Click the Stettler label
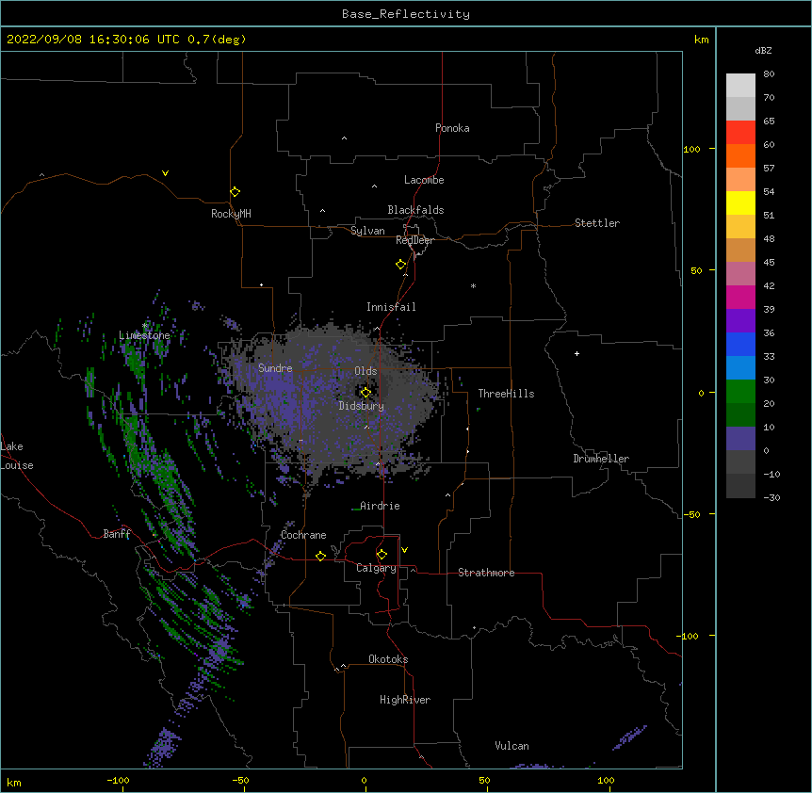 (x=597, y=223)
